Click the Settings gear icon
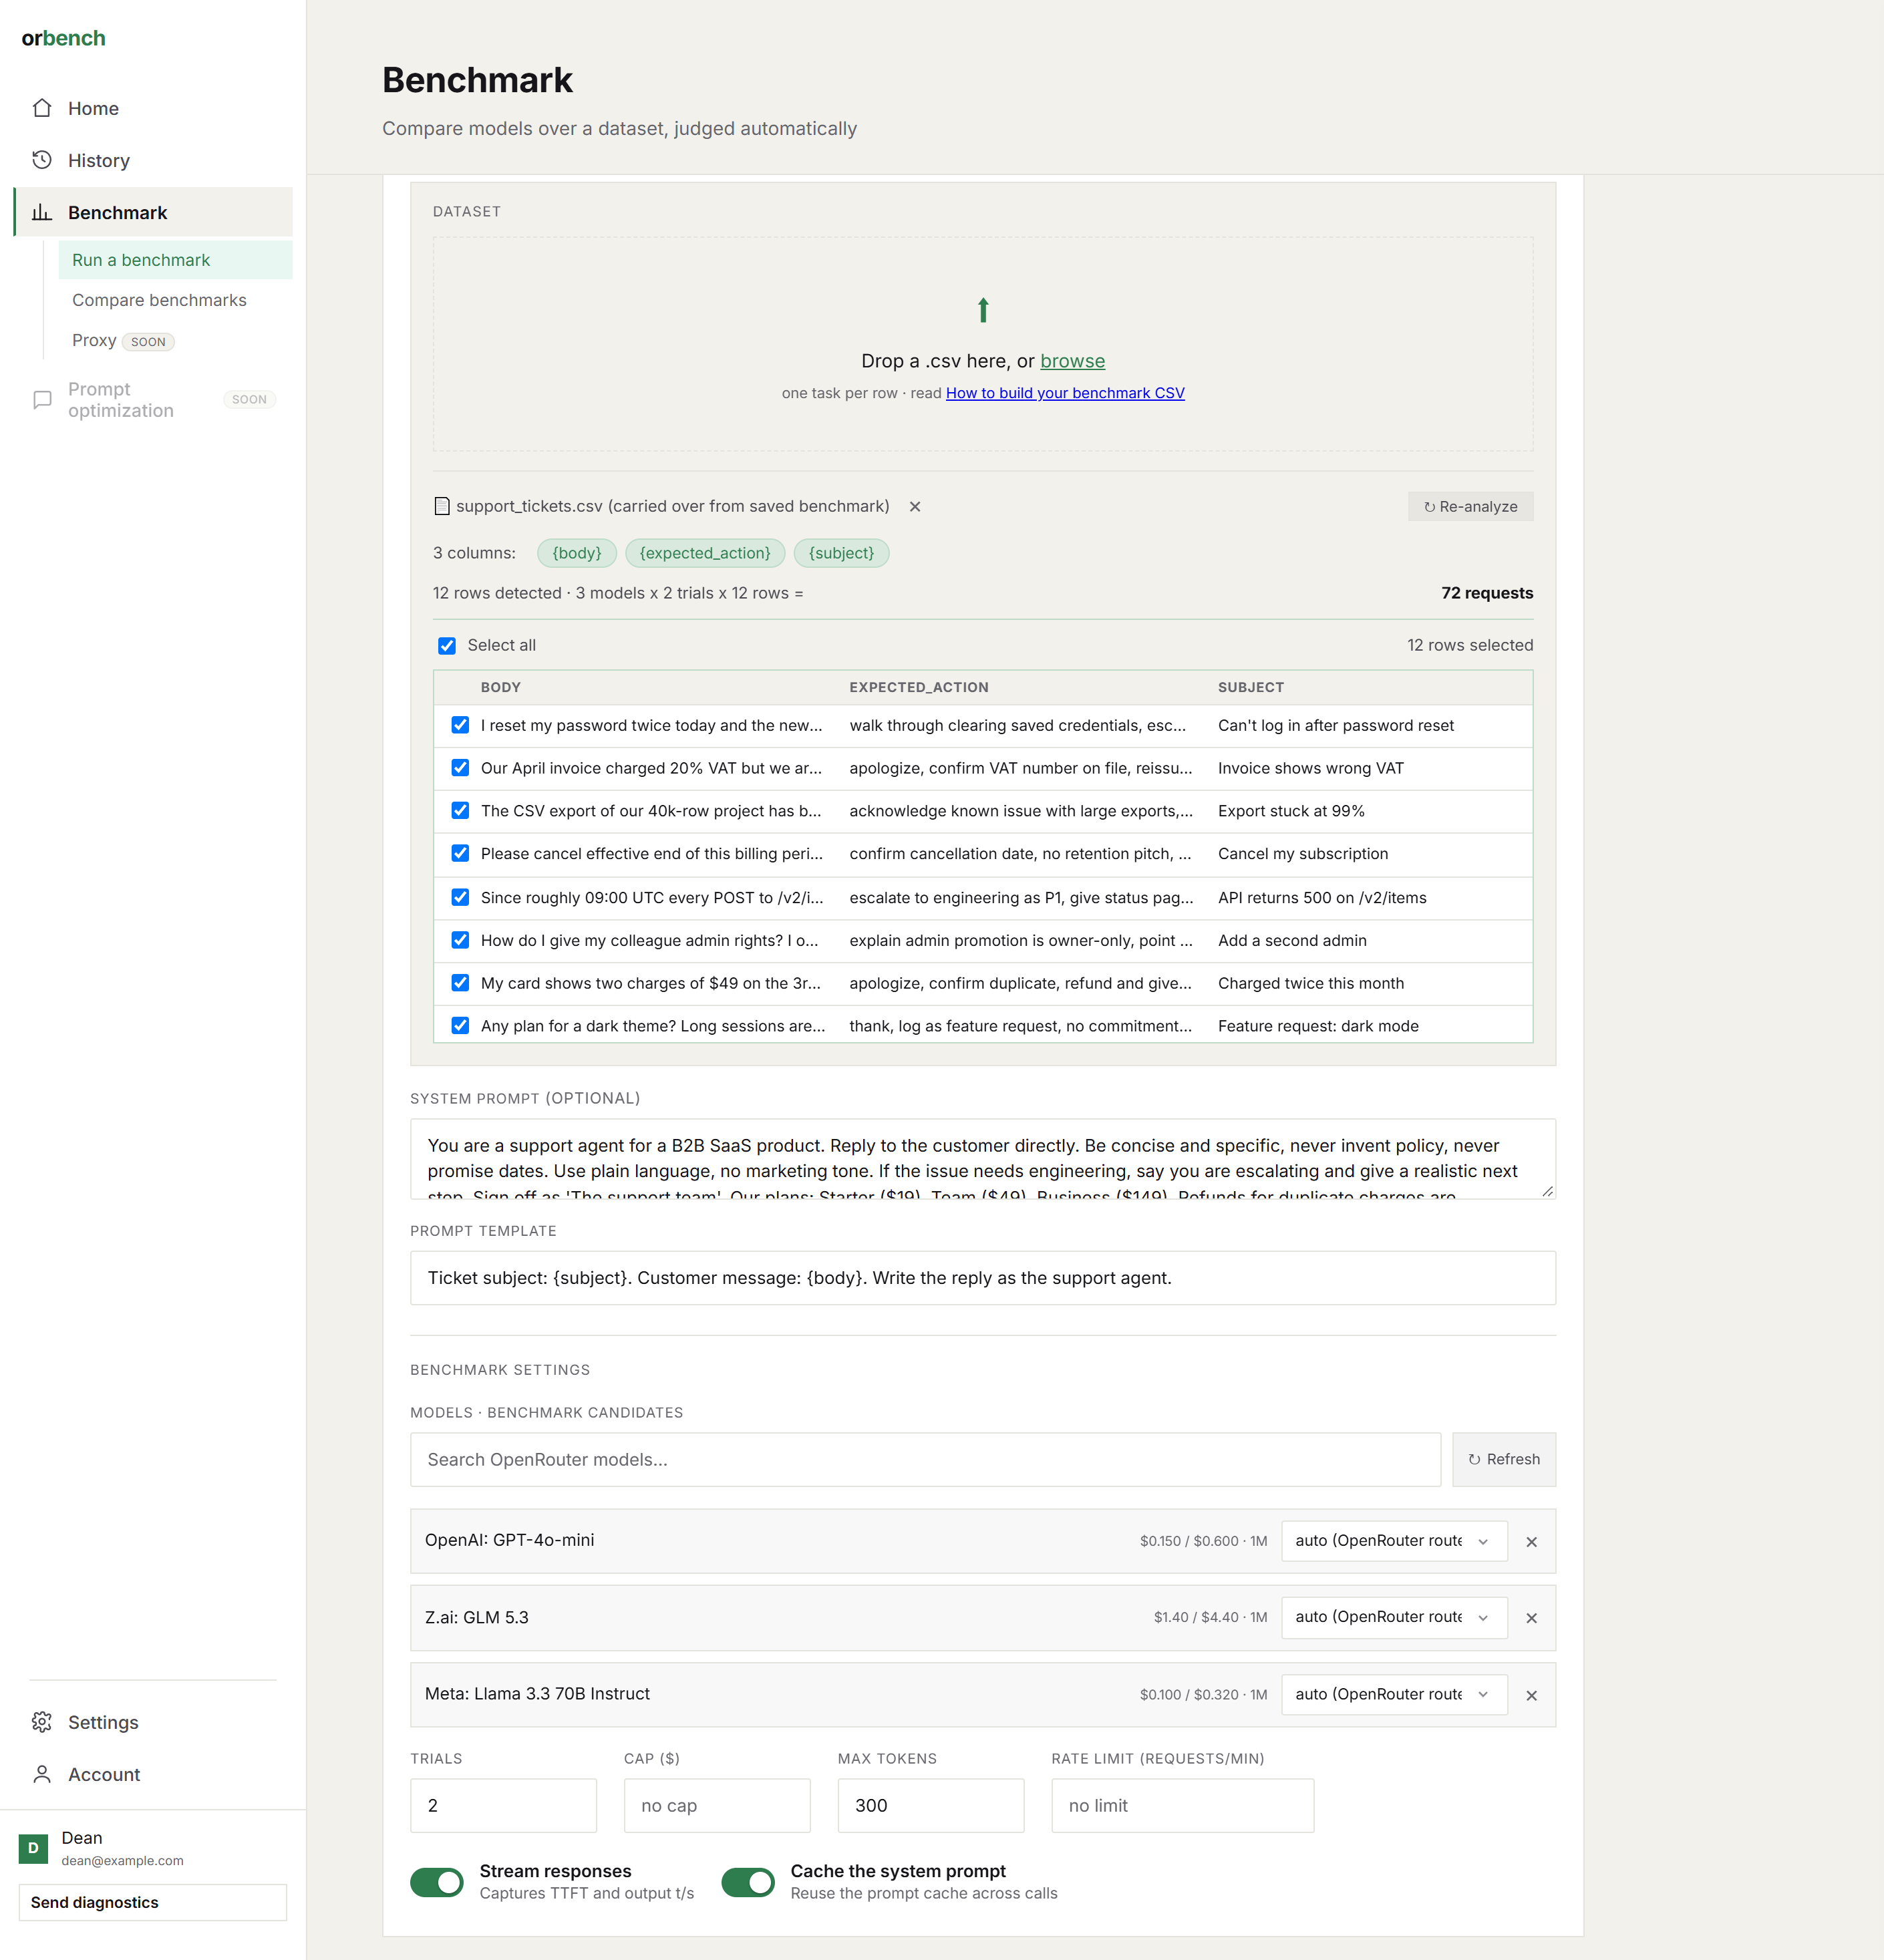 [x=42, y=1722]
